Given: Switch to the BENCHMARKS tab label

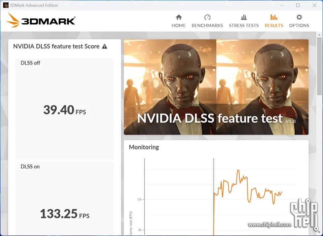Looking at the screenshot, I should 207,25.
